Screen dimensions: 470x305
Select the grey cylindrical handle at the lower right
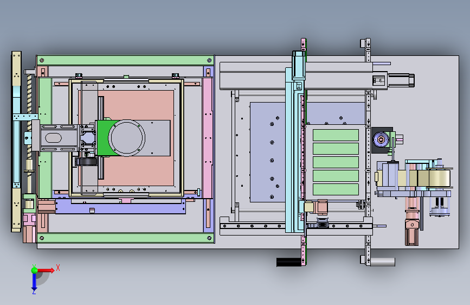[383, 262]
